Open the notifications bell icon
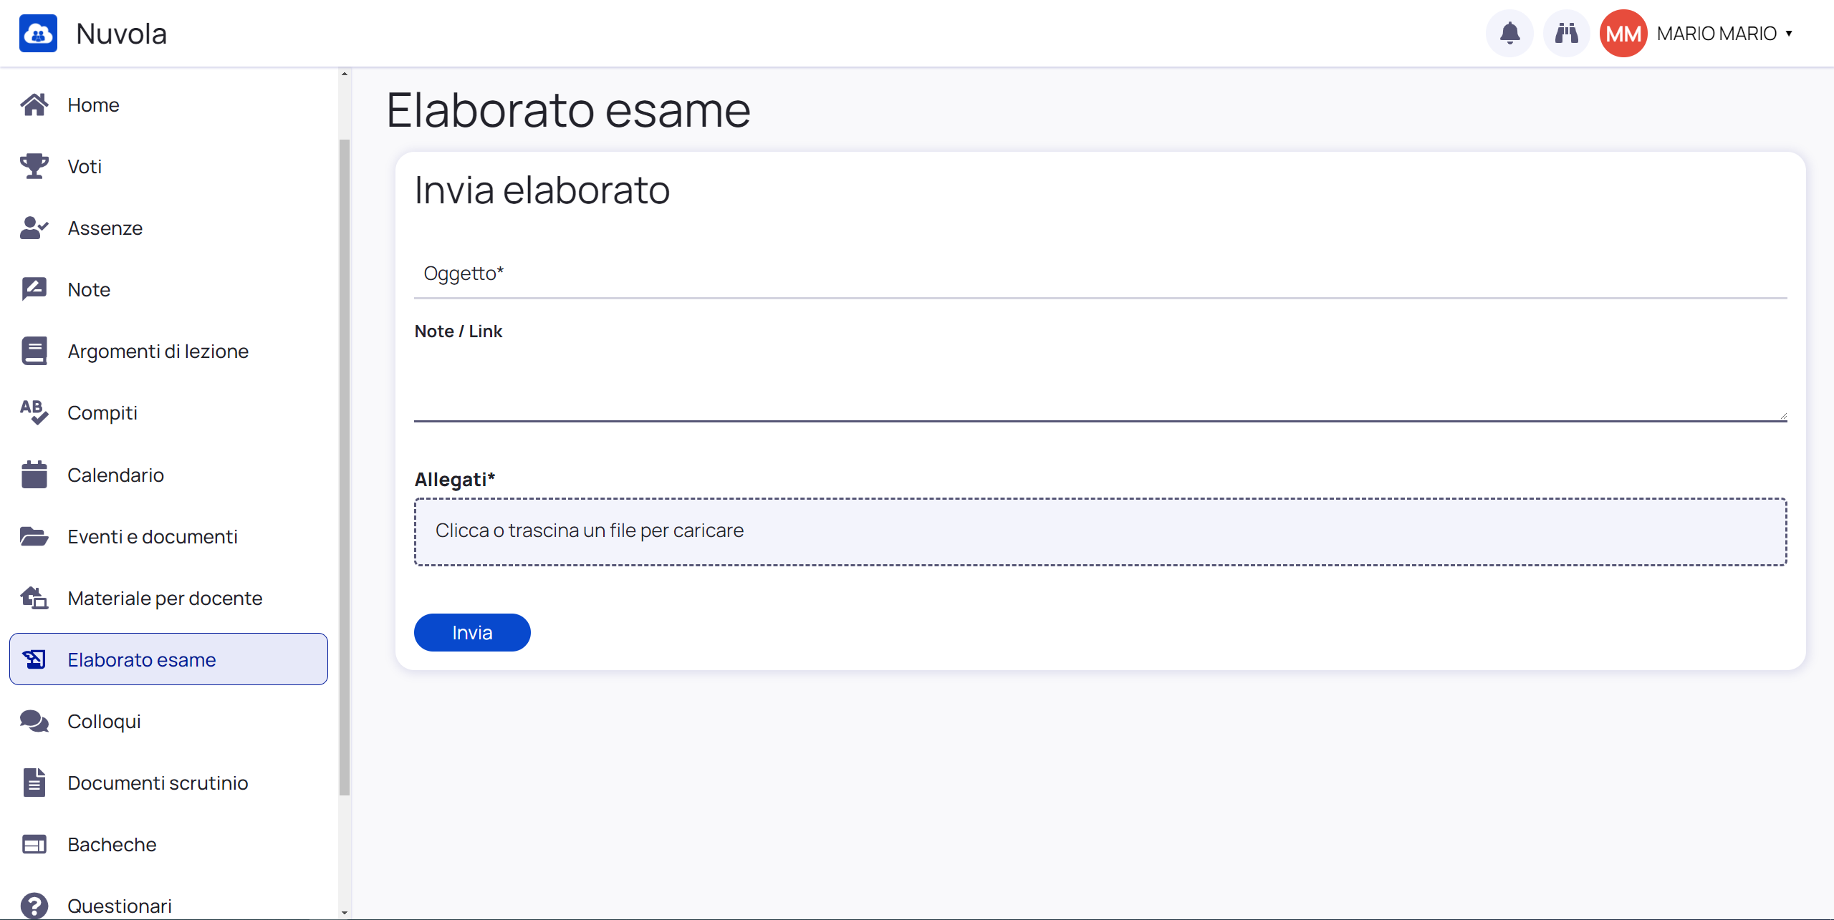This screenshot has width=1834, height=920. pos(1509,33)
